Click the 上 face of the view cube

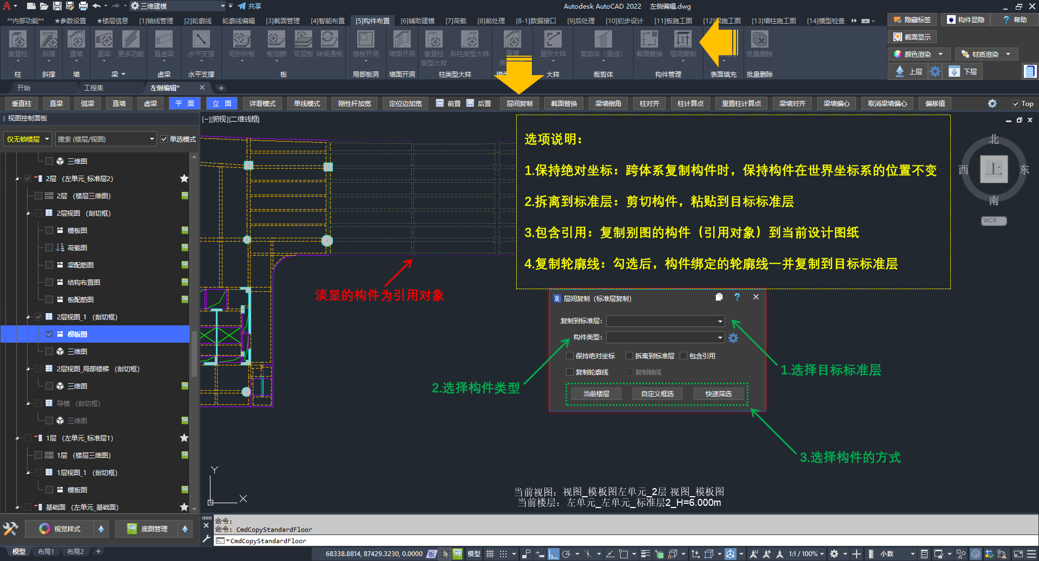coord(994,169)
